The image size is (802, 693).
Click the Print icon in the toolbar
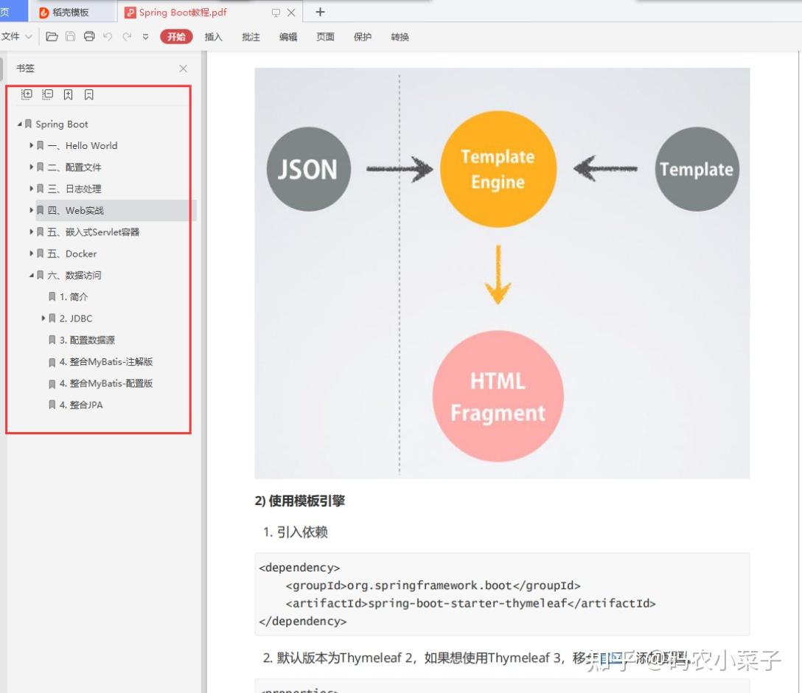click(88, 37)
